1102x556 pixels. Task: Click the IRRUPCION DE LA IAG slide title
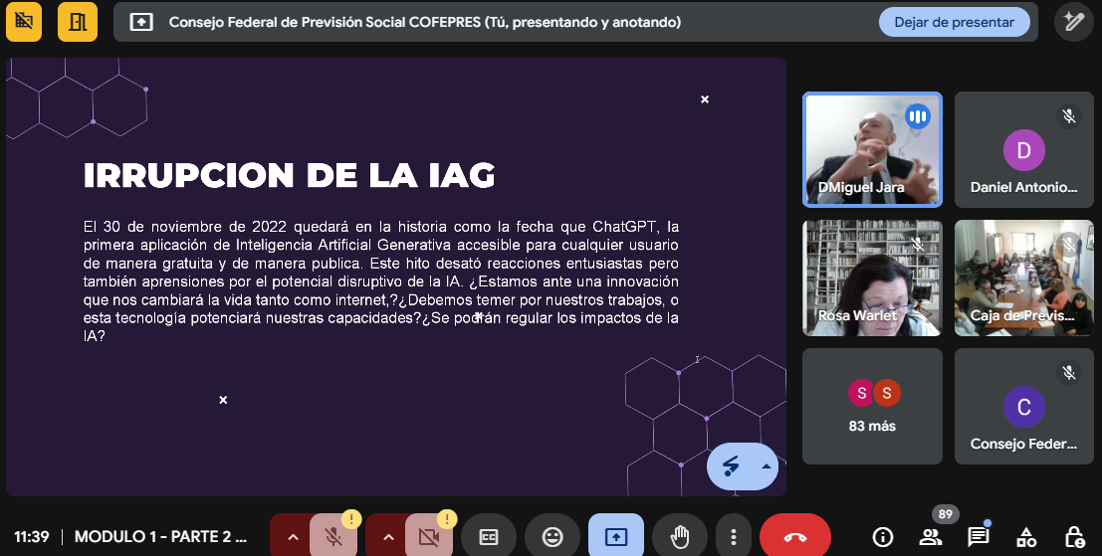(289, 175)
